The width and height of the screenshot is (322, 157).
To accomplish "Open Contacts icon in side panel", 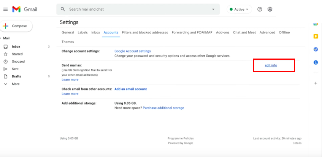I will (316, 62).
